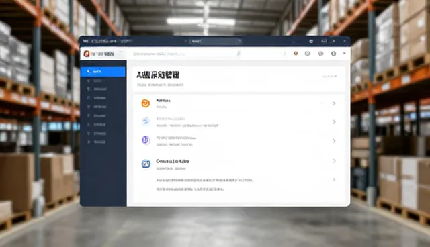Click the gray toolbar icon beside the orange pin
The image size is (430, 247).
308,54
